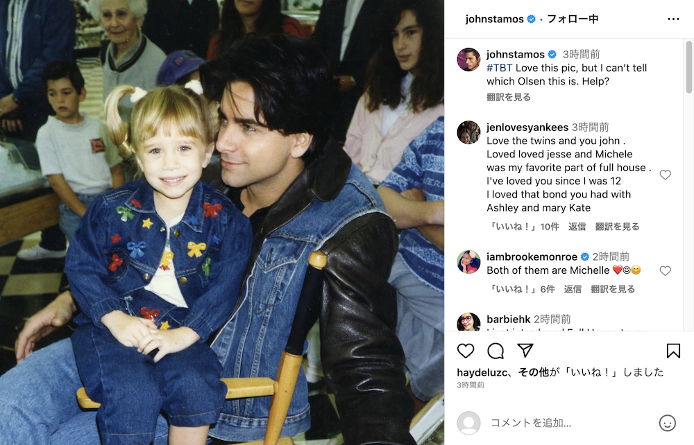The image size is (694, 445).
Task: Click iambrookemonroe's profile avatar
Action: point(468,261)
